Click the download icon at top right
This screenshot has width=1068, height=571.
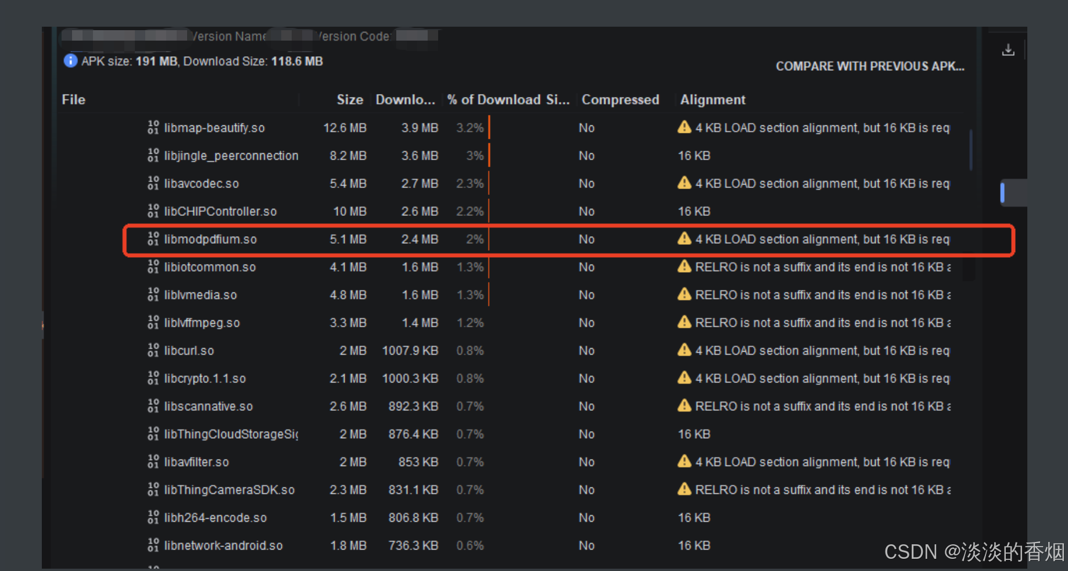pos(1008,50)
